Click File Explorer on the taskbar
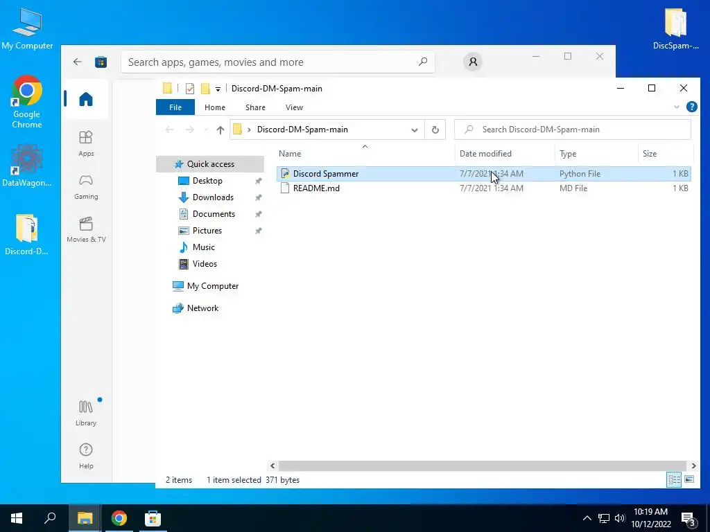This screenshot has height=532, width=710. [x=85, y=518]
